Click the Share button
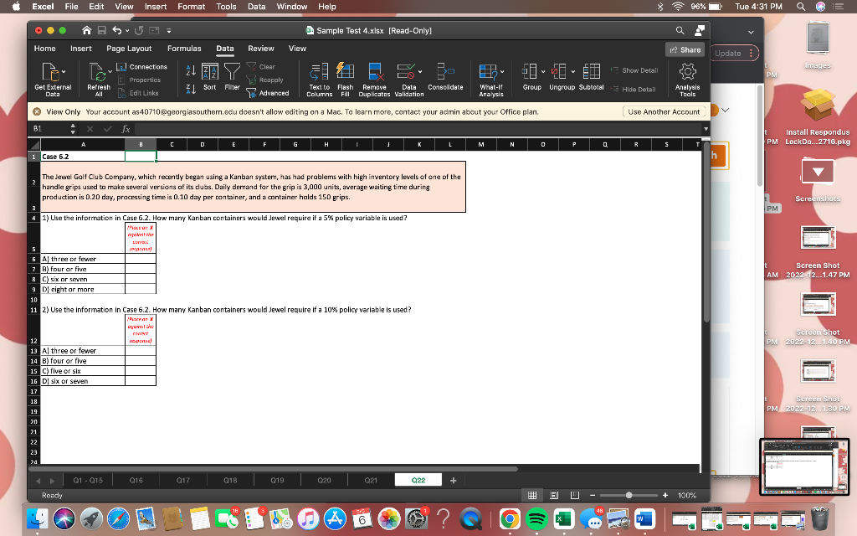857x536 pixels. pos(685,49)
